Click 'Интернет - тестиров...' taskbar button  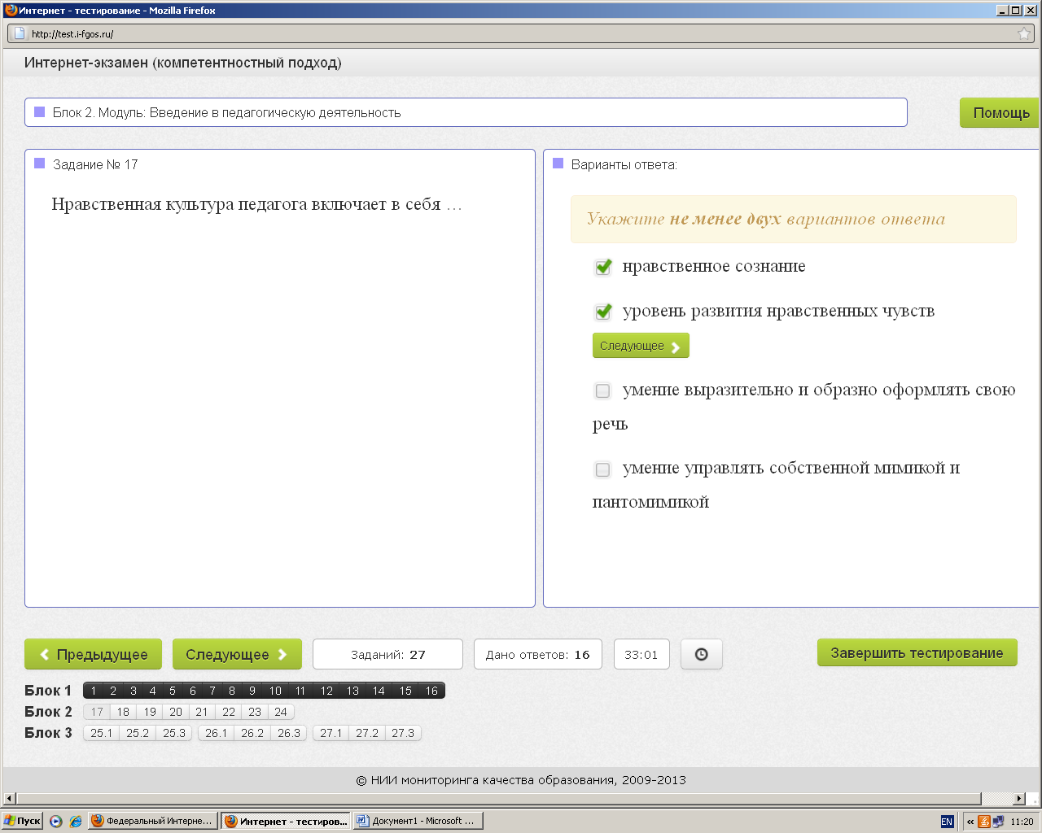pyautogui.click(x=286, y=821)
